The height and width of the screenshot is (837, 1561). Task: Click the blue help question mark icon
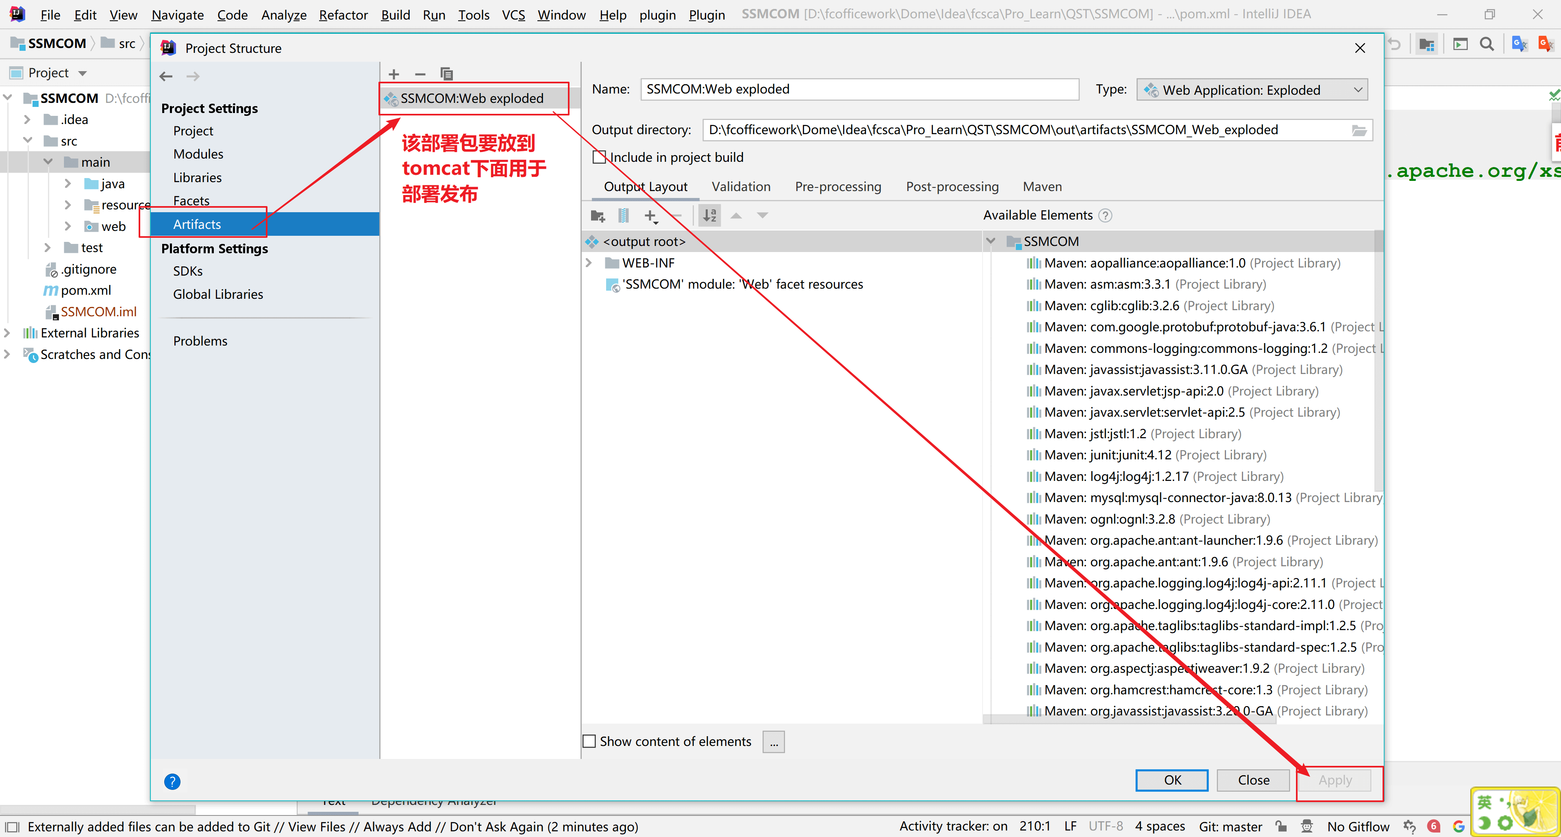tap(172, 781)
